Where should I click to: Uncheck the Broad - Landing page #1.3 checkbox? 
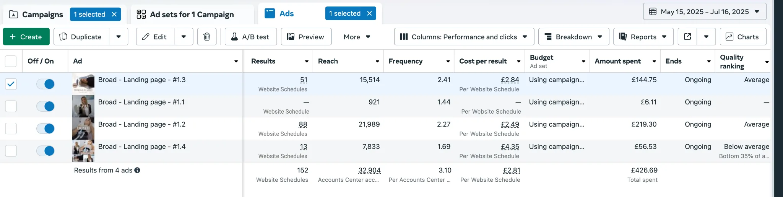click(11, 84)
